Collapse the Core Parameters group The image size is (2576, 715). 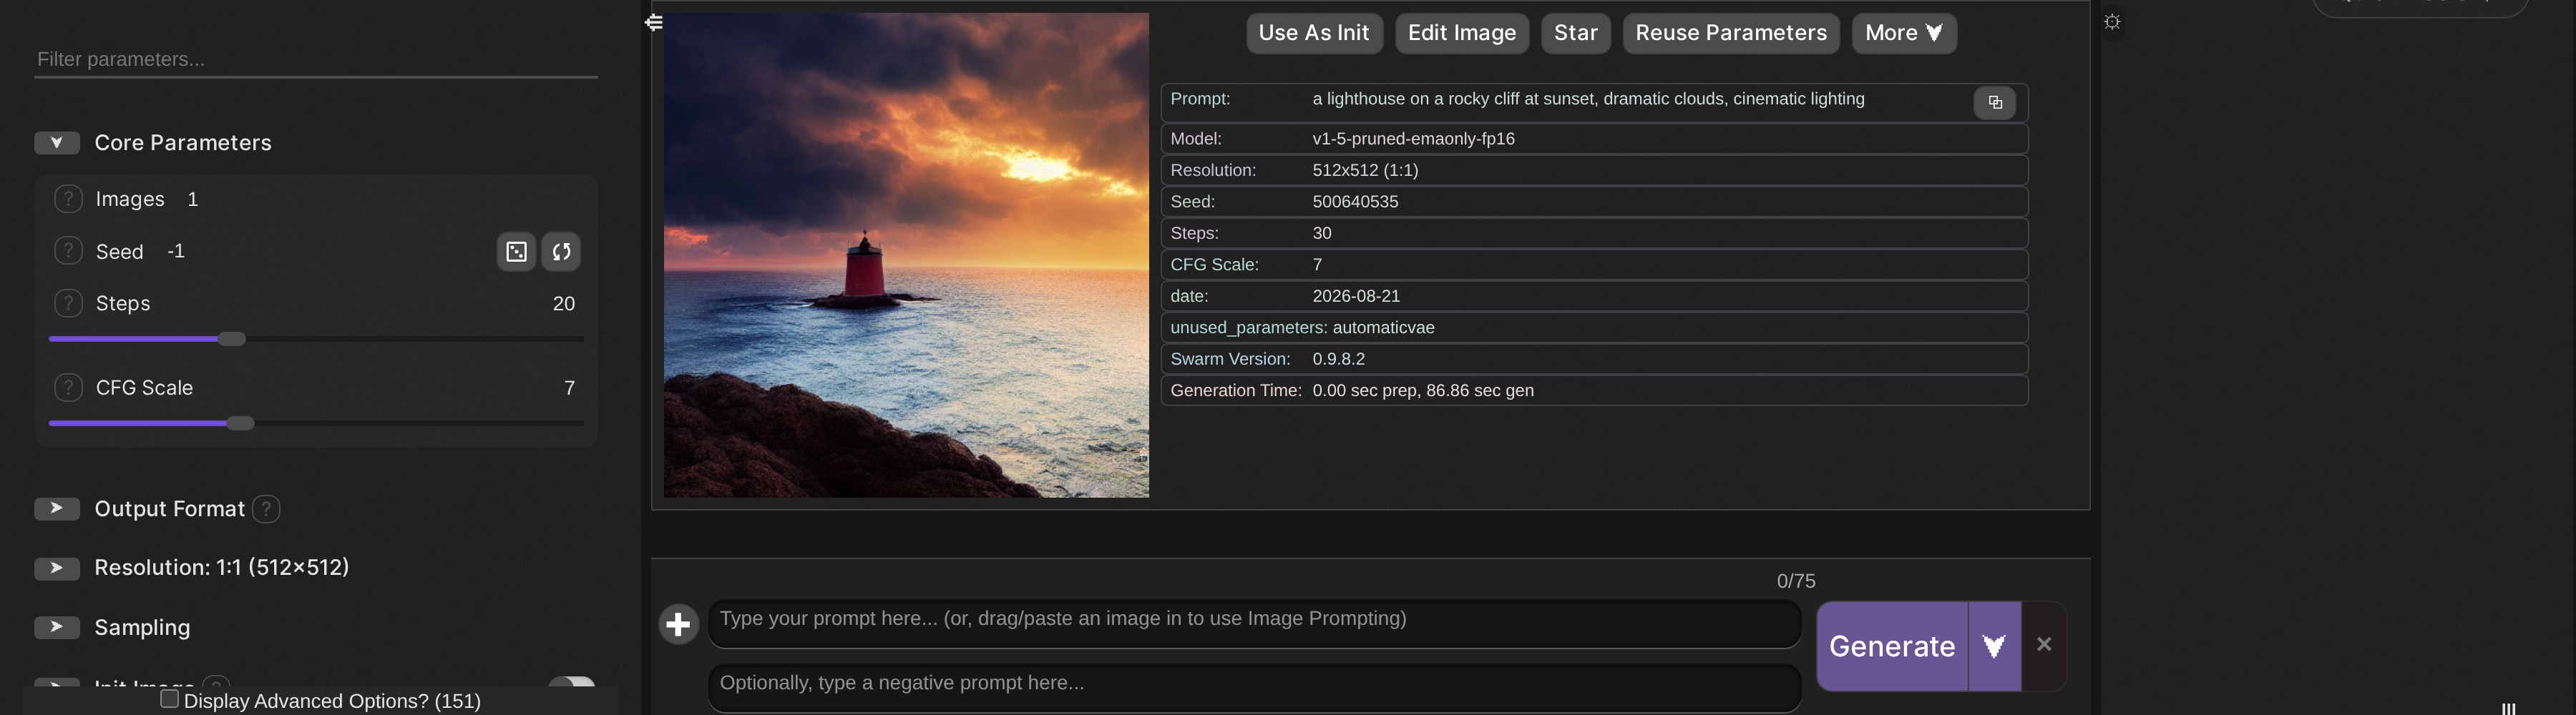(x=57, y=143)
